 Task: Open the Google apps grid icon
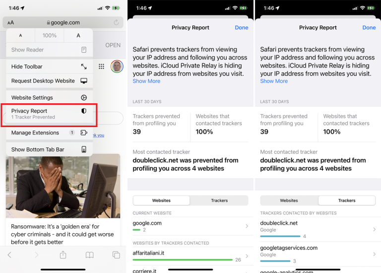point(102,67)
